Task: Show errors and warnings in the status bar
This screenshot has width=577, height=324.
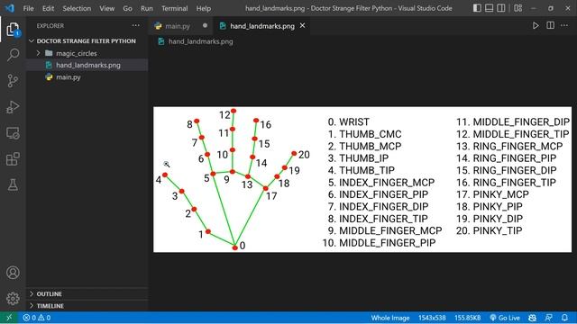Action: tap(36, 318)
